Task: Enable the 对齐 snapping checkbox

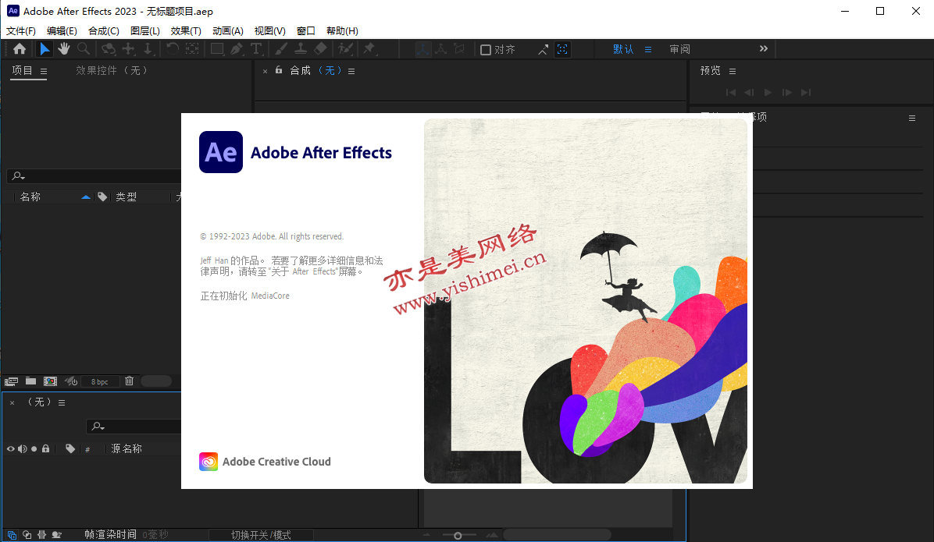Action: [486, 50]
